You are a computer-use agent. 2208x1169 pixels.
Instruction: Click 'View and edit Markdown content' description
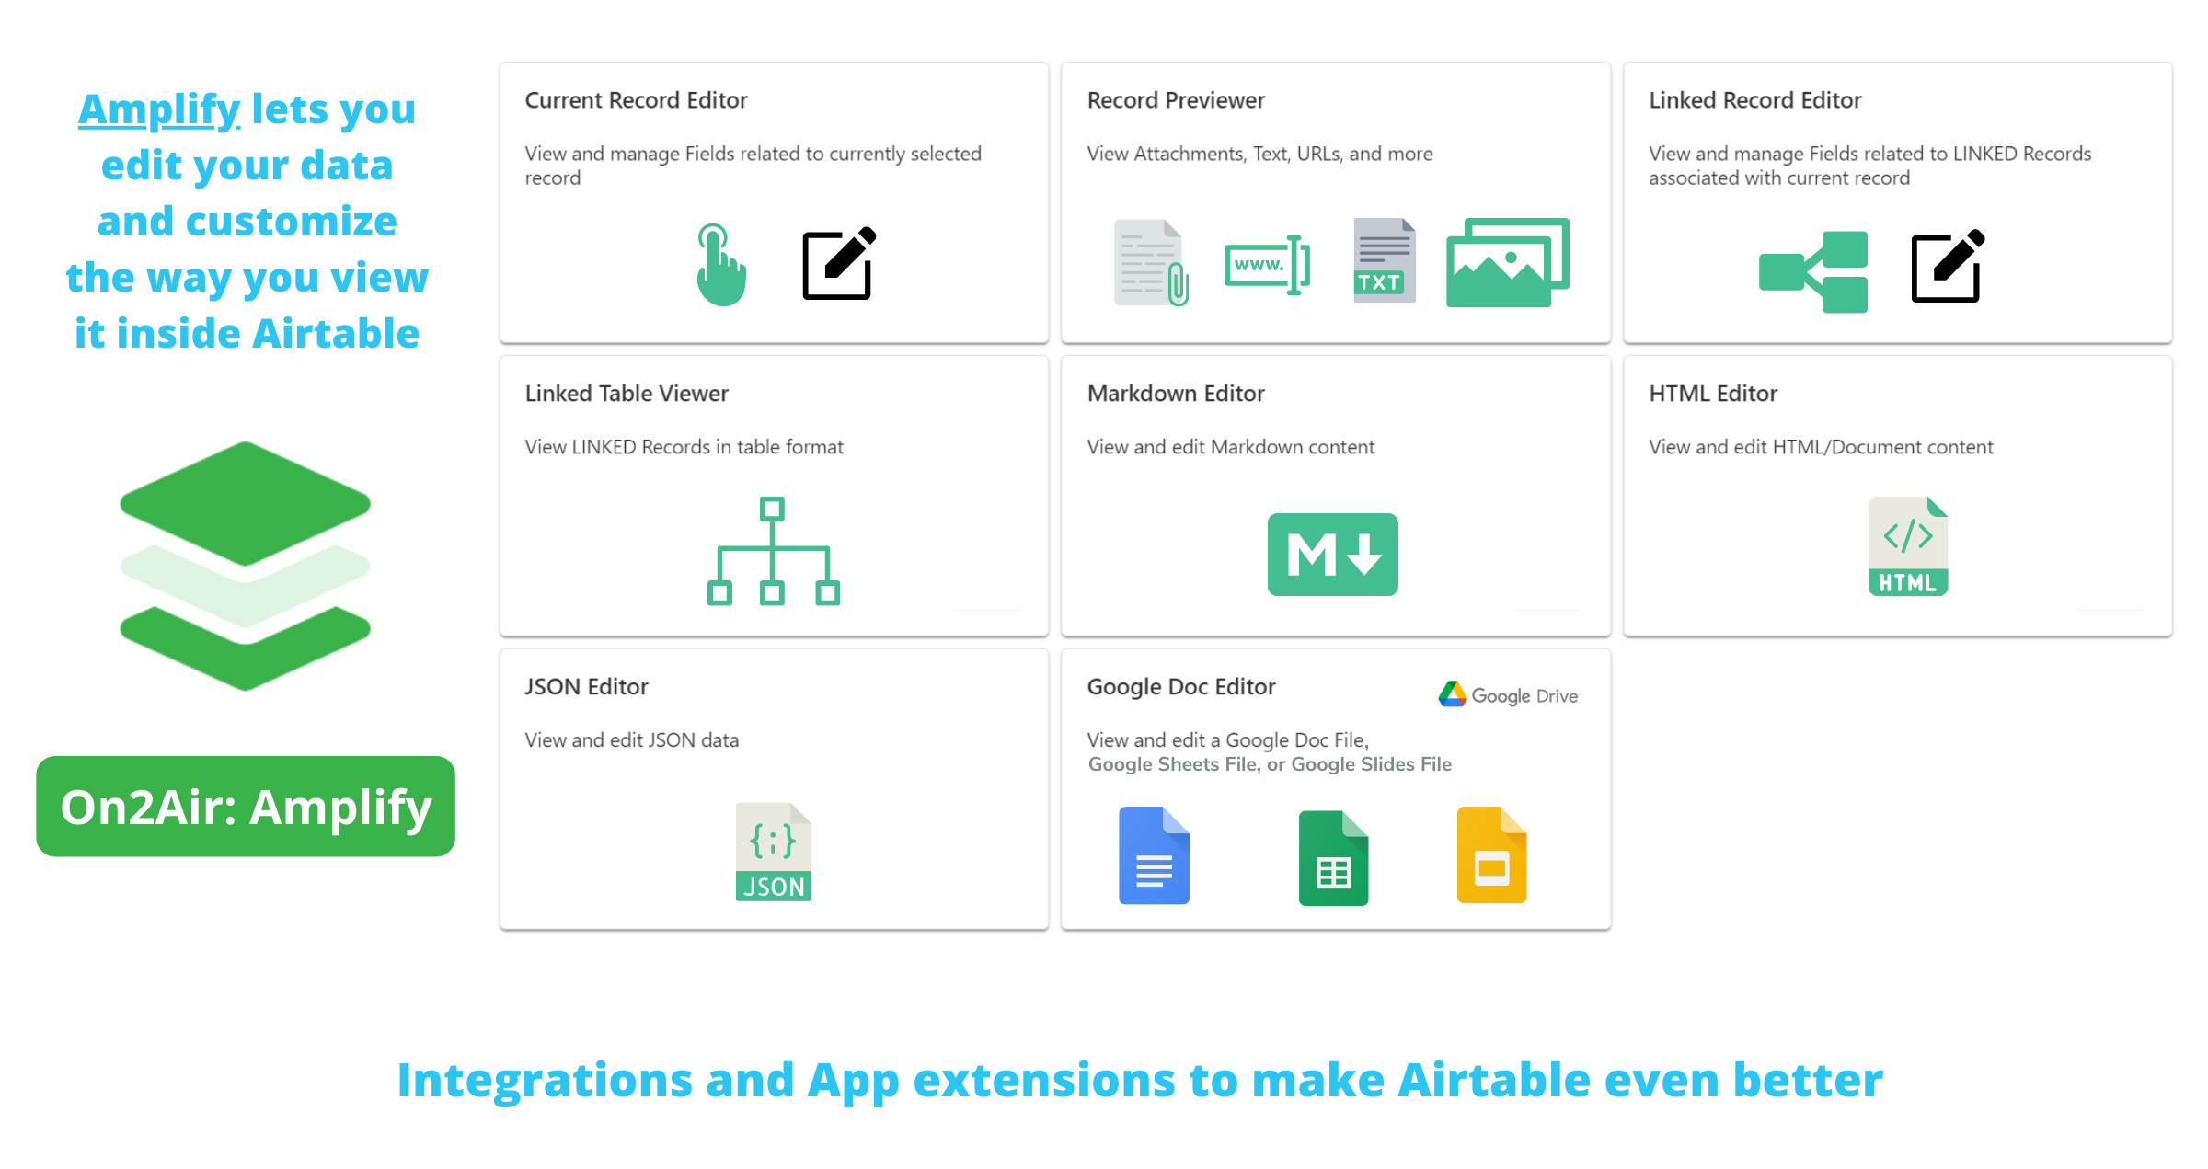pyautogui.click(x=1231, y=447)
